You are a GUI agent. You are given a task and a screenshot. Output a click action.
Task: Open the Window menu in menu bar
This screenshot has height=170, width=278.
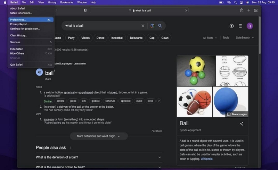pyautogui.click(x=82, y=2)
